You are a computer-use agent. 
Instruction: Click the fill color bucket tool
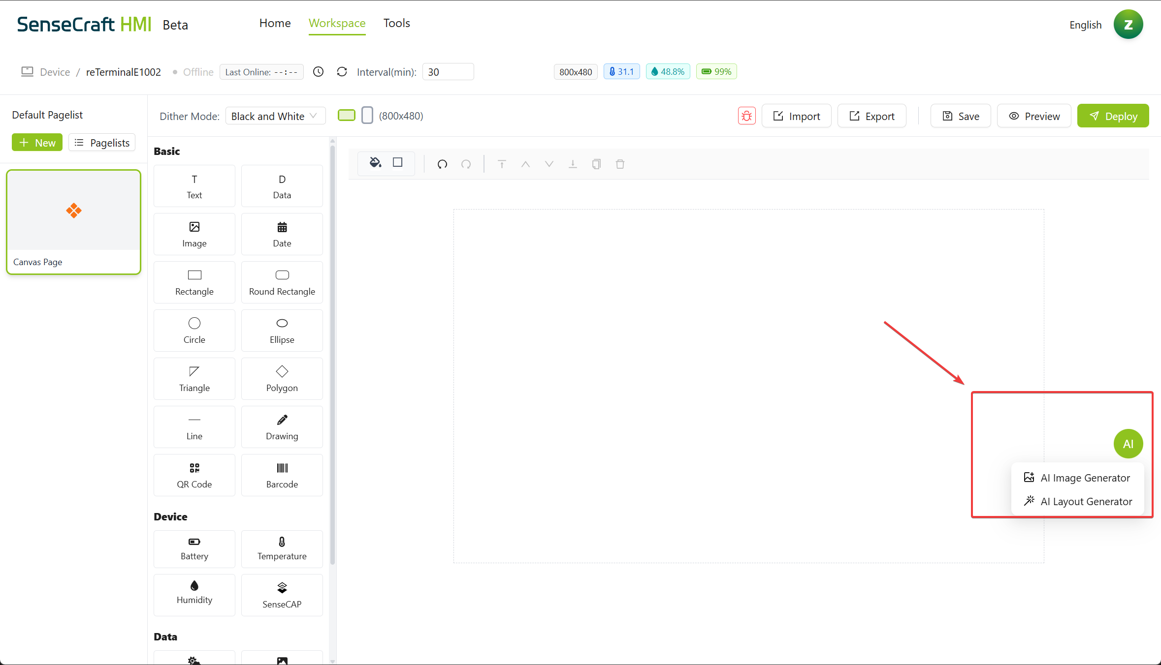tap(375, 163)
